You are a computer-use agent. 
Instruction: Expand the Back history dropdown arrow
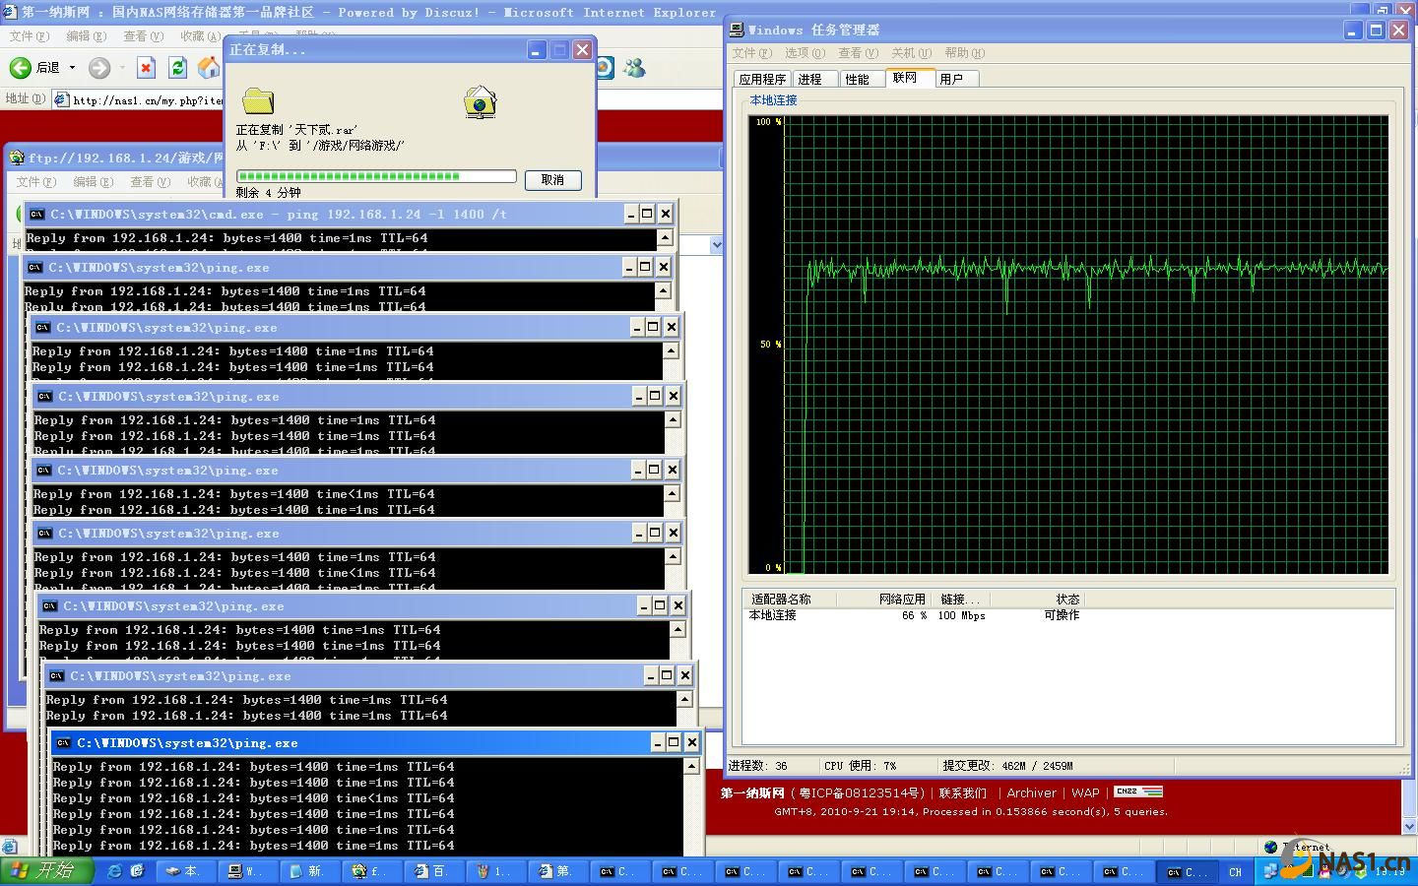(72, 68)
